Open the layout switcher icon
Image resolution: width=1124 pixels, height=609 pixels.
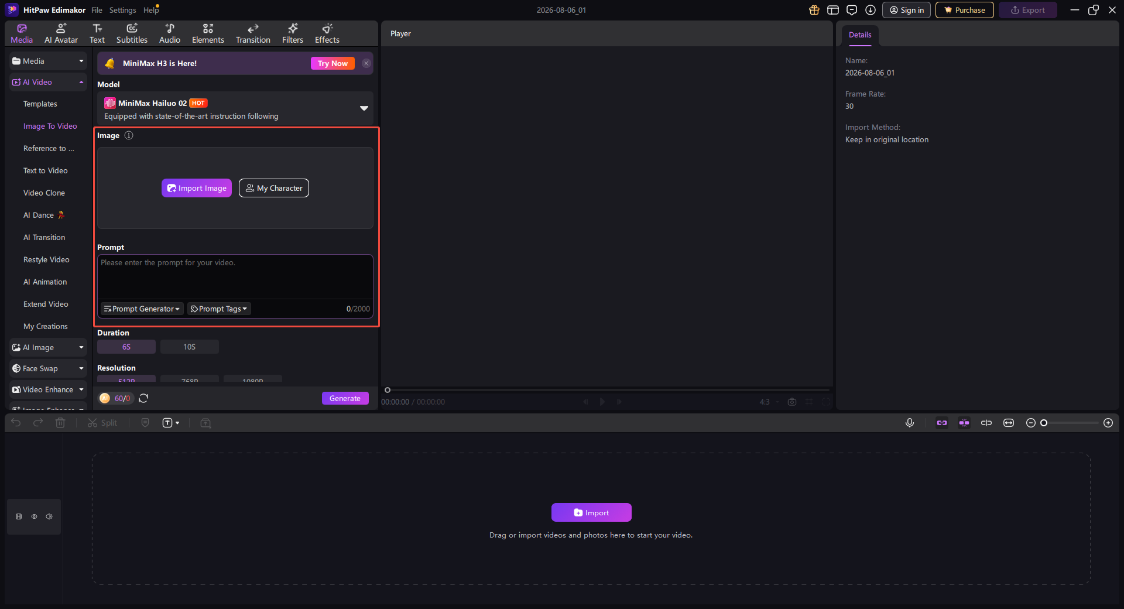point(833,10)
